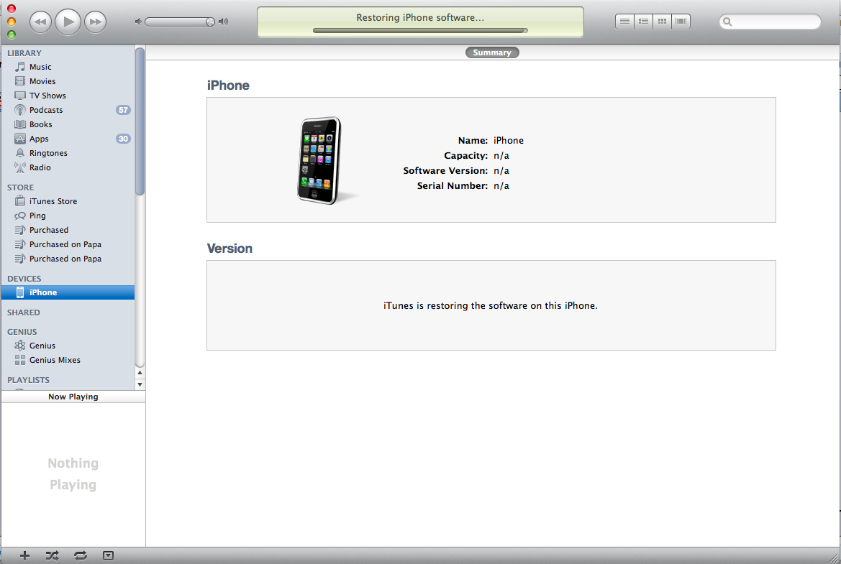The image size is (841, 564).
Task: Switch to Cover Flow view
Action: point(681,22)
